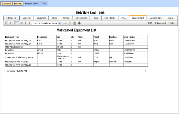The width and height of the screenshot is (179, 114).
Task: Switch to the Filters tab
Action: [x=54, y=18]
